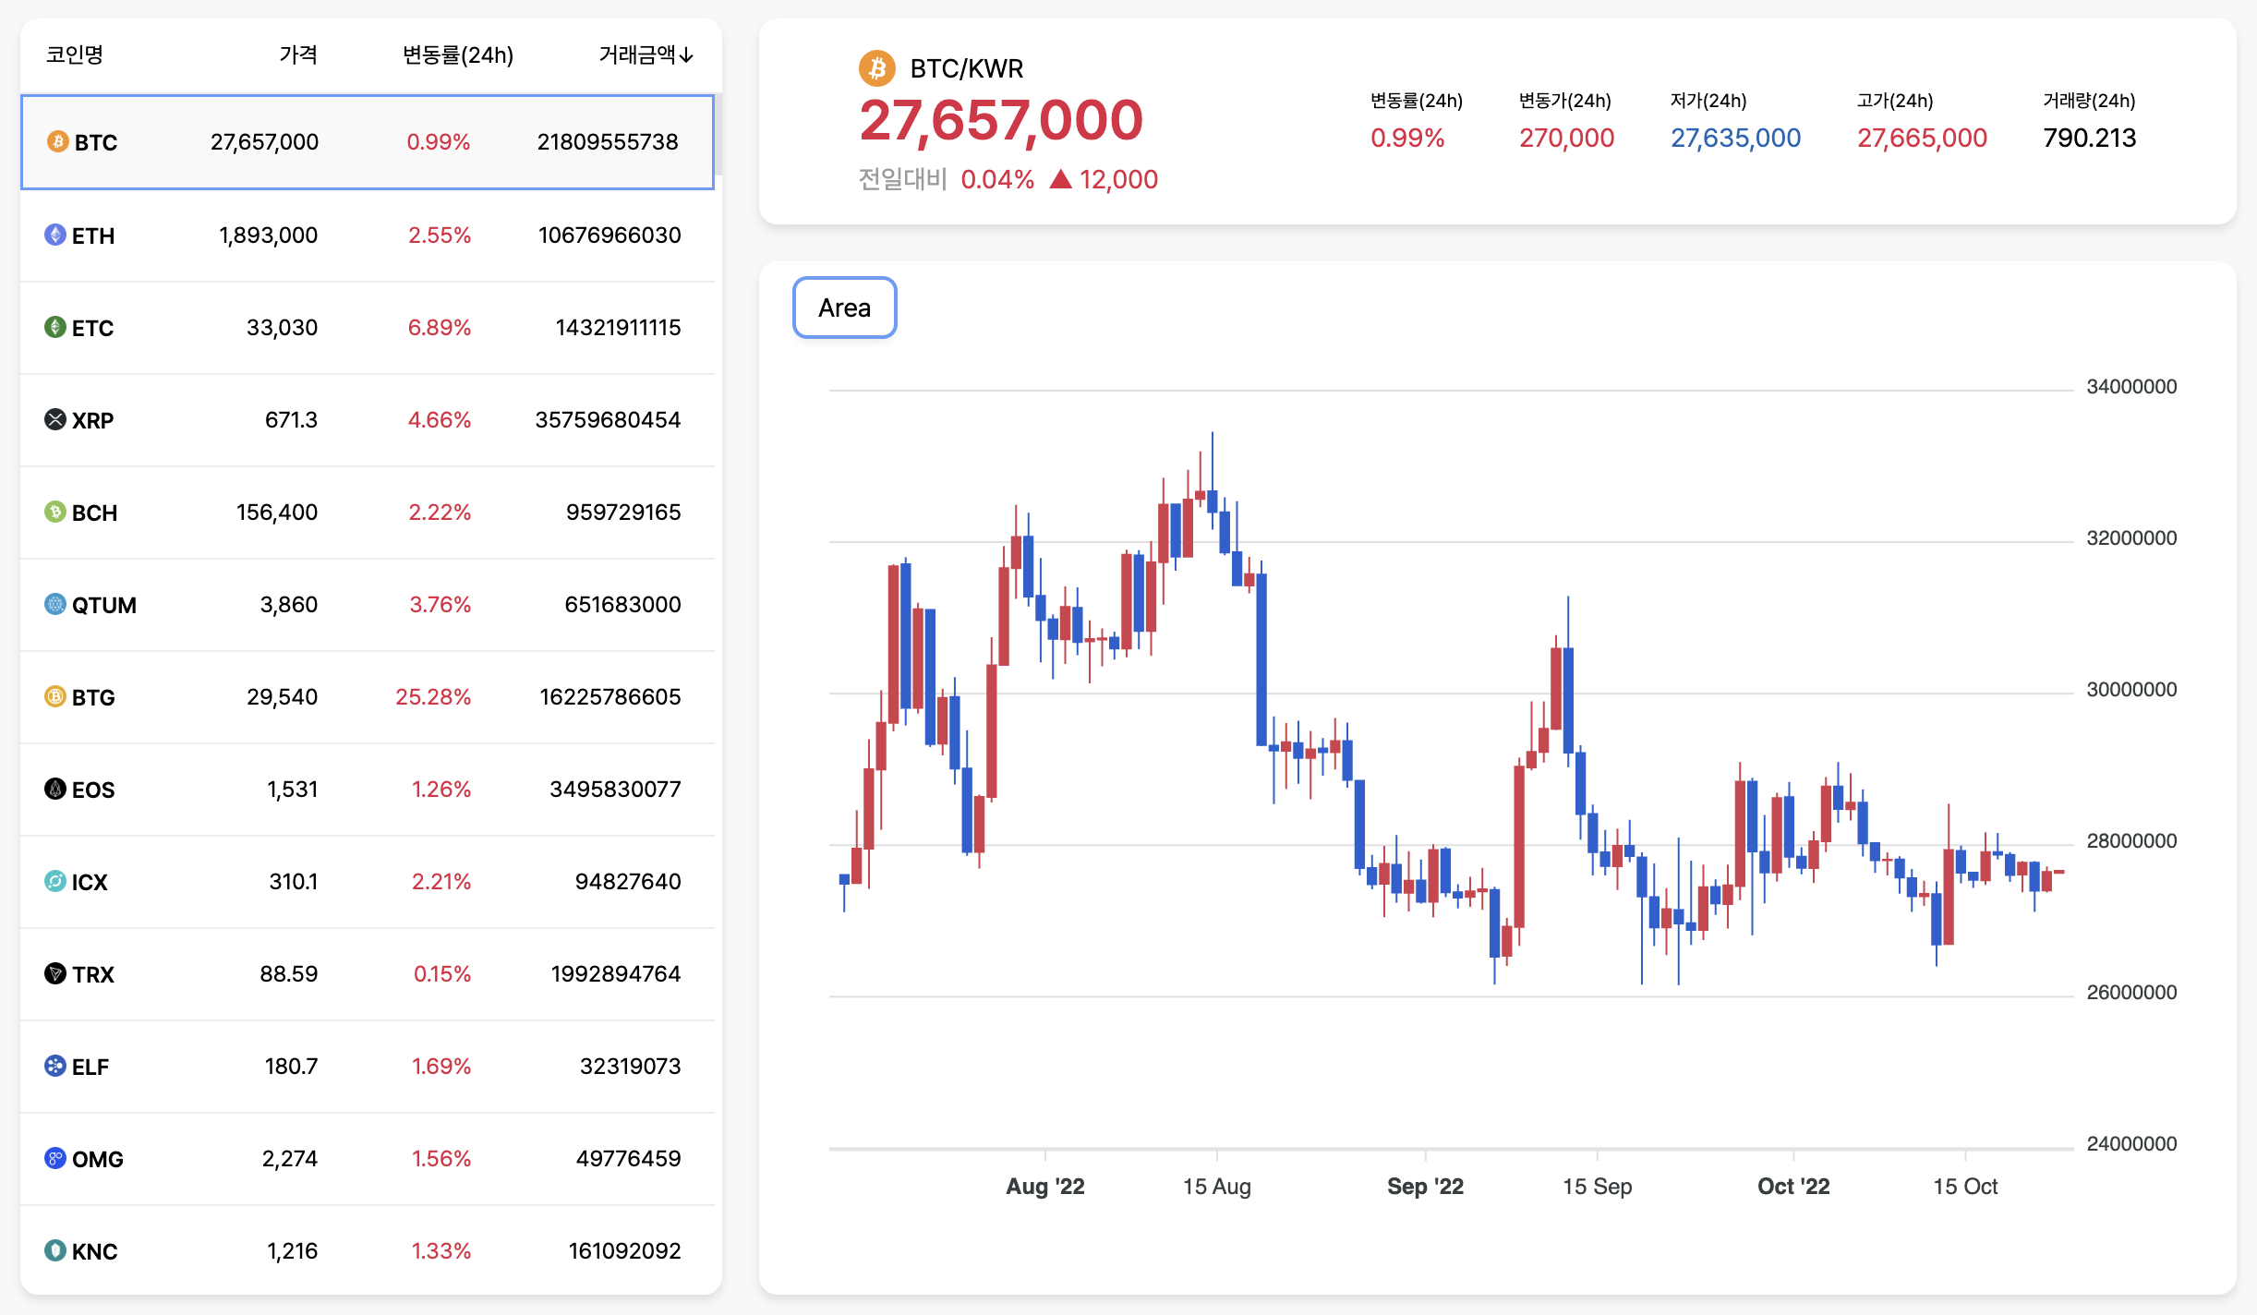Select the QTUM coin icon

pos(56,605)
